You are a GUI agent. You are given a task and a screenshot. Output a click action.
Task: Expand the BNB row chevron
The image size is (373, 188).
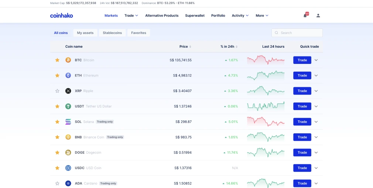[x=316, y=137]
